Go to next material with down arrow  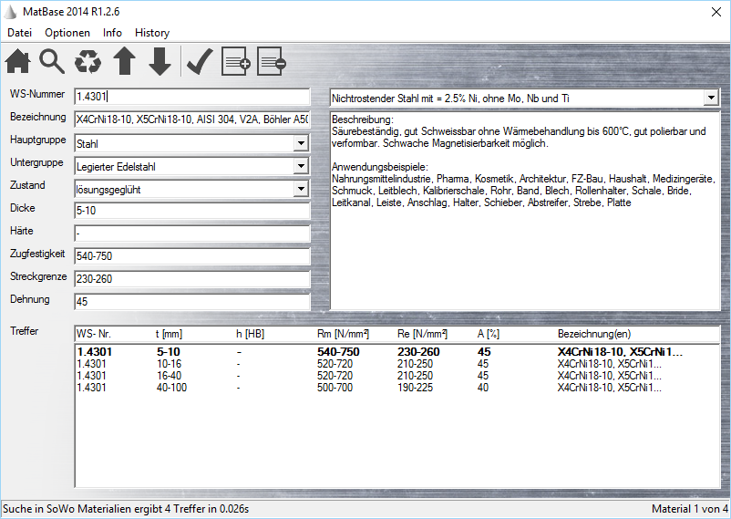point(160,61)
